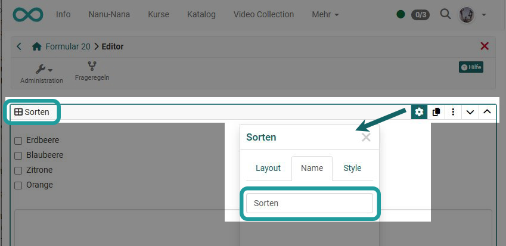Click the search magnifier icon

(445, 14)
